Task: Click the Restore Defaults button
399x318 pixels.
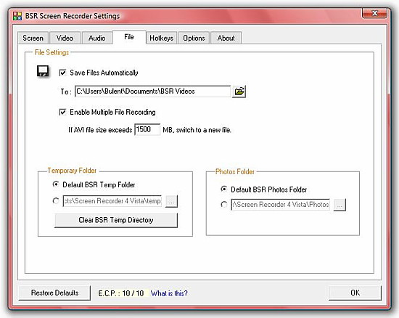Action: 54,293
